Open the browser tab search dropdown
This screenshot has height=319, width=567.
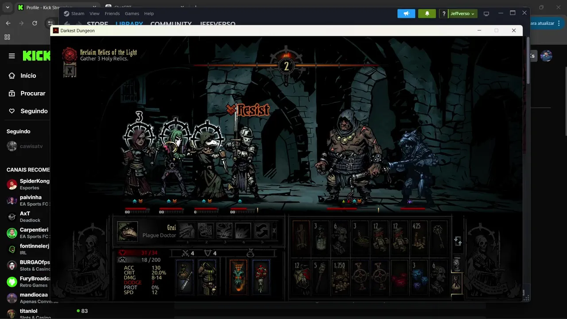[8, 8]
